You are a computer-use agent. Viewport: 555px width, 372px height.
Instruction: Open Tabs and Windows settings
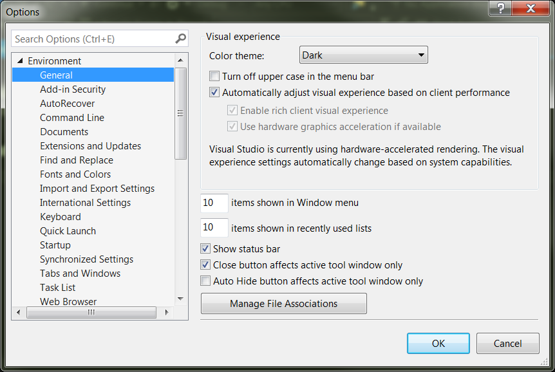click(80, 274)
